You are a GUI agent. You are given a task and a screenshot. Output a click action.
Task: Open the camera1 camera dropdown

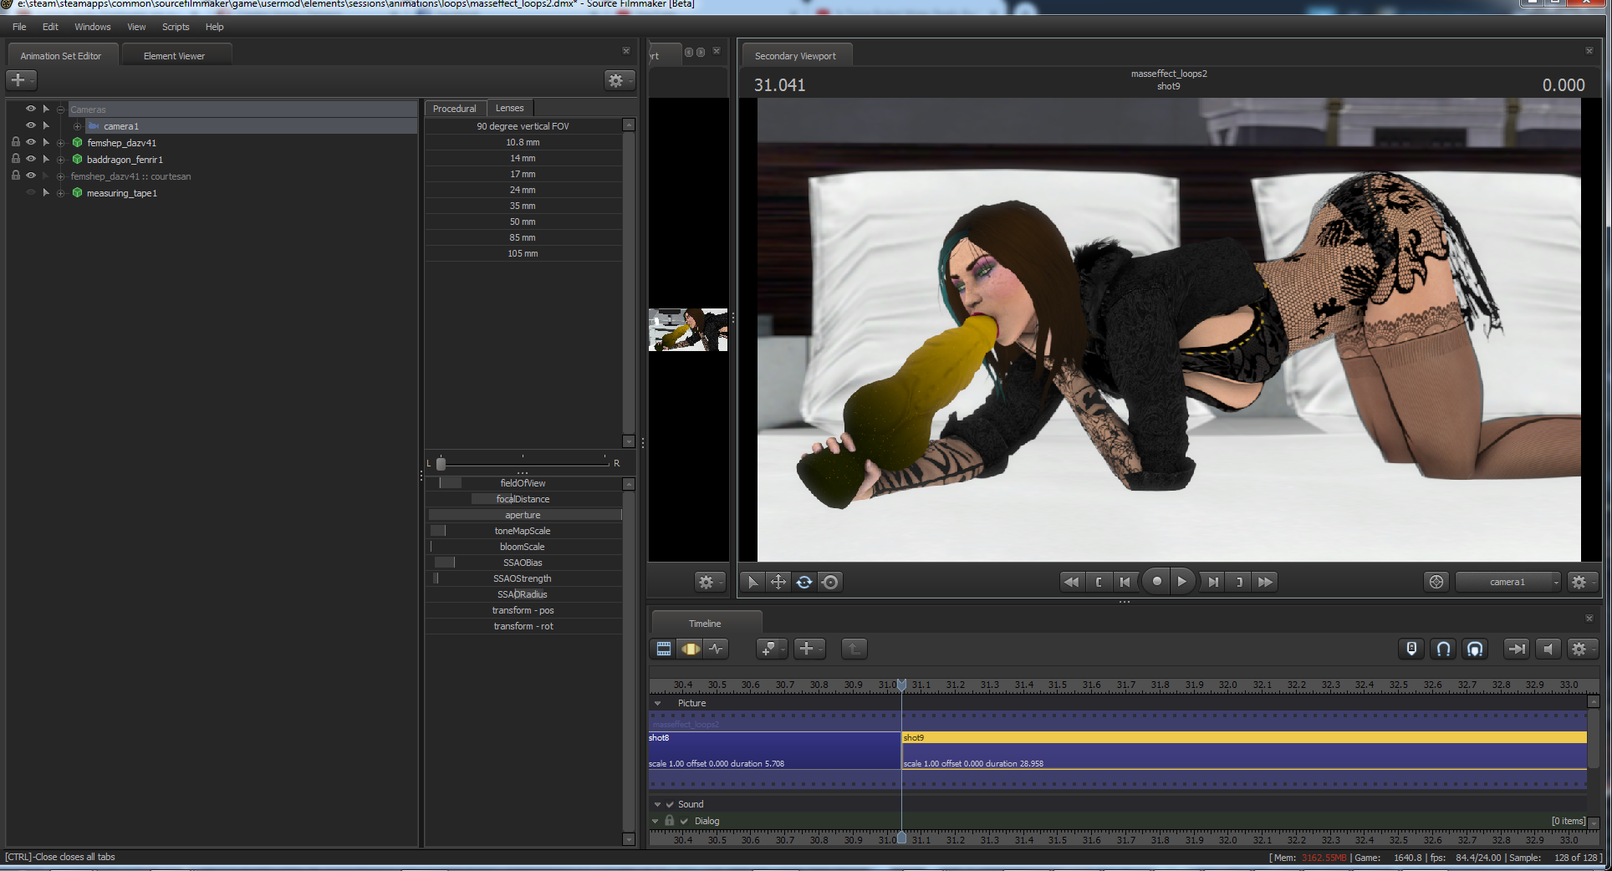pos(1508,582)
